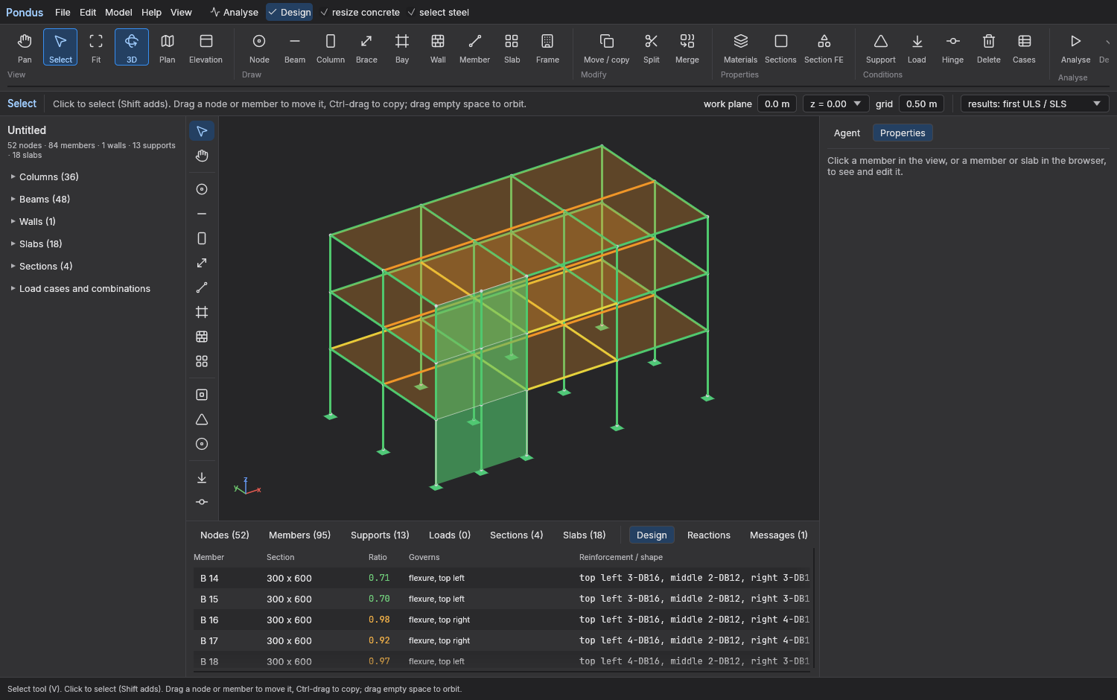Screen dimensions: 1117x700
Task: Switch to the Agent tab
Action: 847,133
